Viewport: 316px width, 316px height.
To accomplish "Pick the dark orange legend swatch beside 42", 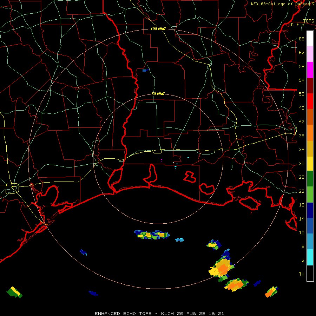I will pos(310,117).
